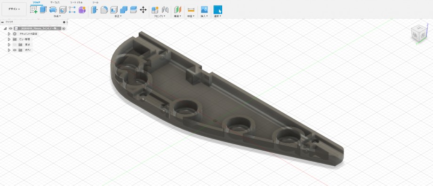
Task: Open the デザイン workspace dropdown
Action: [x=14, y=9]
